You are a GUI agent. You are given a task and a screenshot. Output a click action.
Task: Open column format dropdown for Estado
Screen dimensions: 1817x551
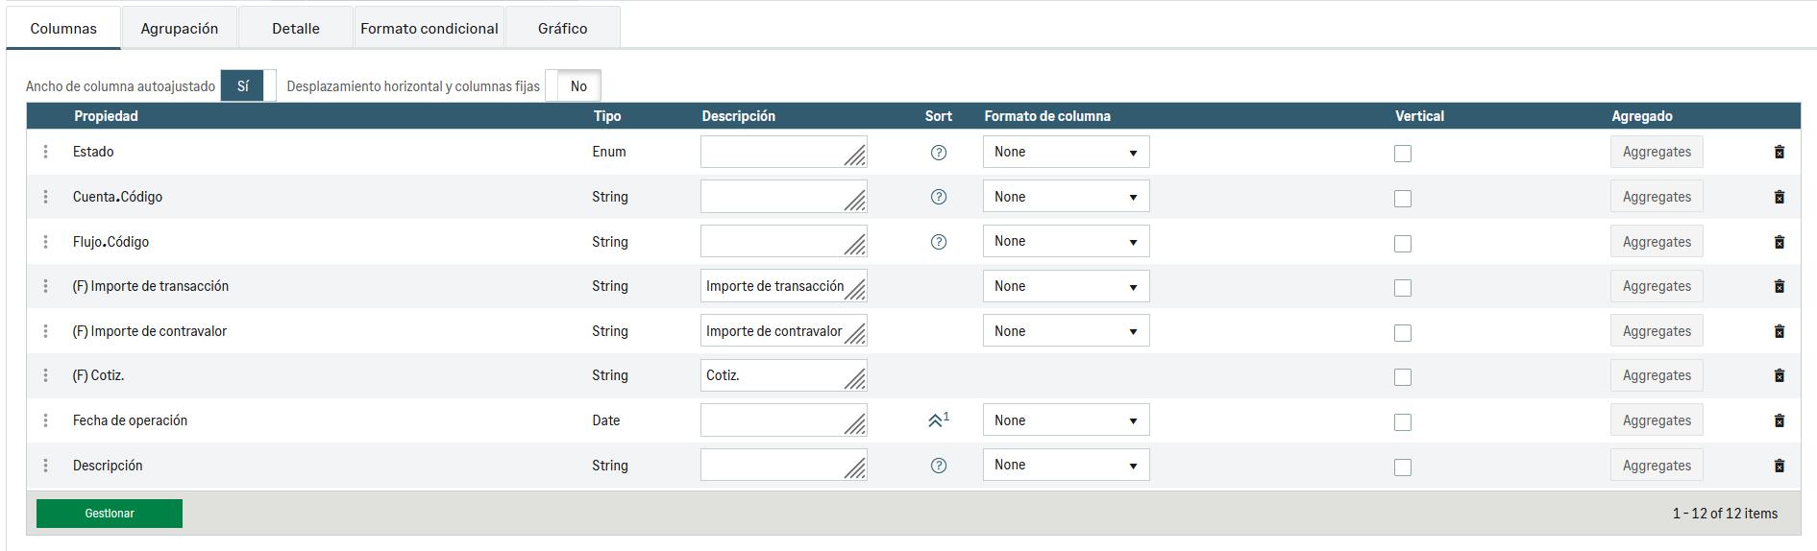(x=1066, y=152)
